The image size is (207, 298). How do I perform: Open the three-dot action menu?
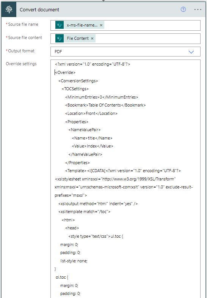(x=198, y=9)
